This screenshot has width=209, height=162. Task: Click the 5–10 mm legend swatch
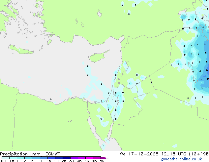click(x=36, y=158)
